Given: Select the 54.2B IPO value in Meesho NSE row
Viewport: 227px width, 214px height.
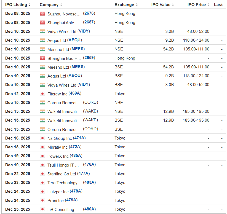Looking at the screenshot, I should pyautogui.click(x=168, y=49).
